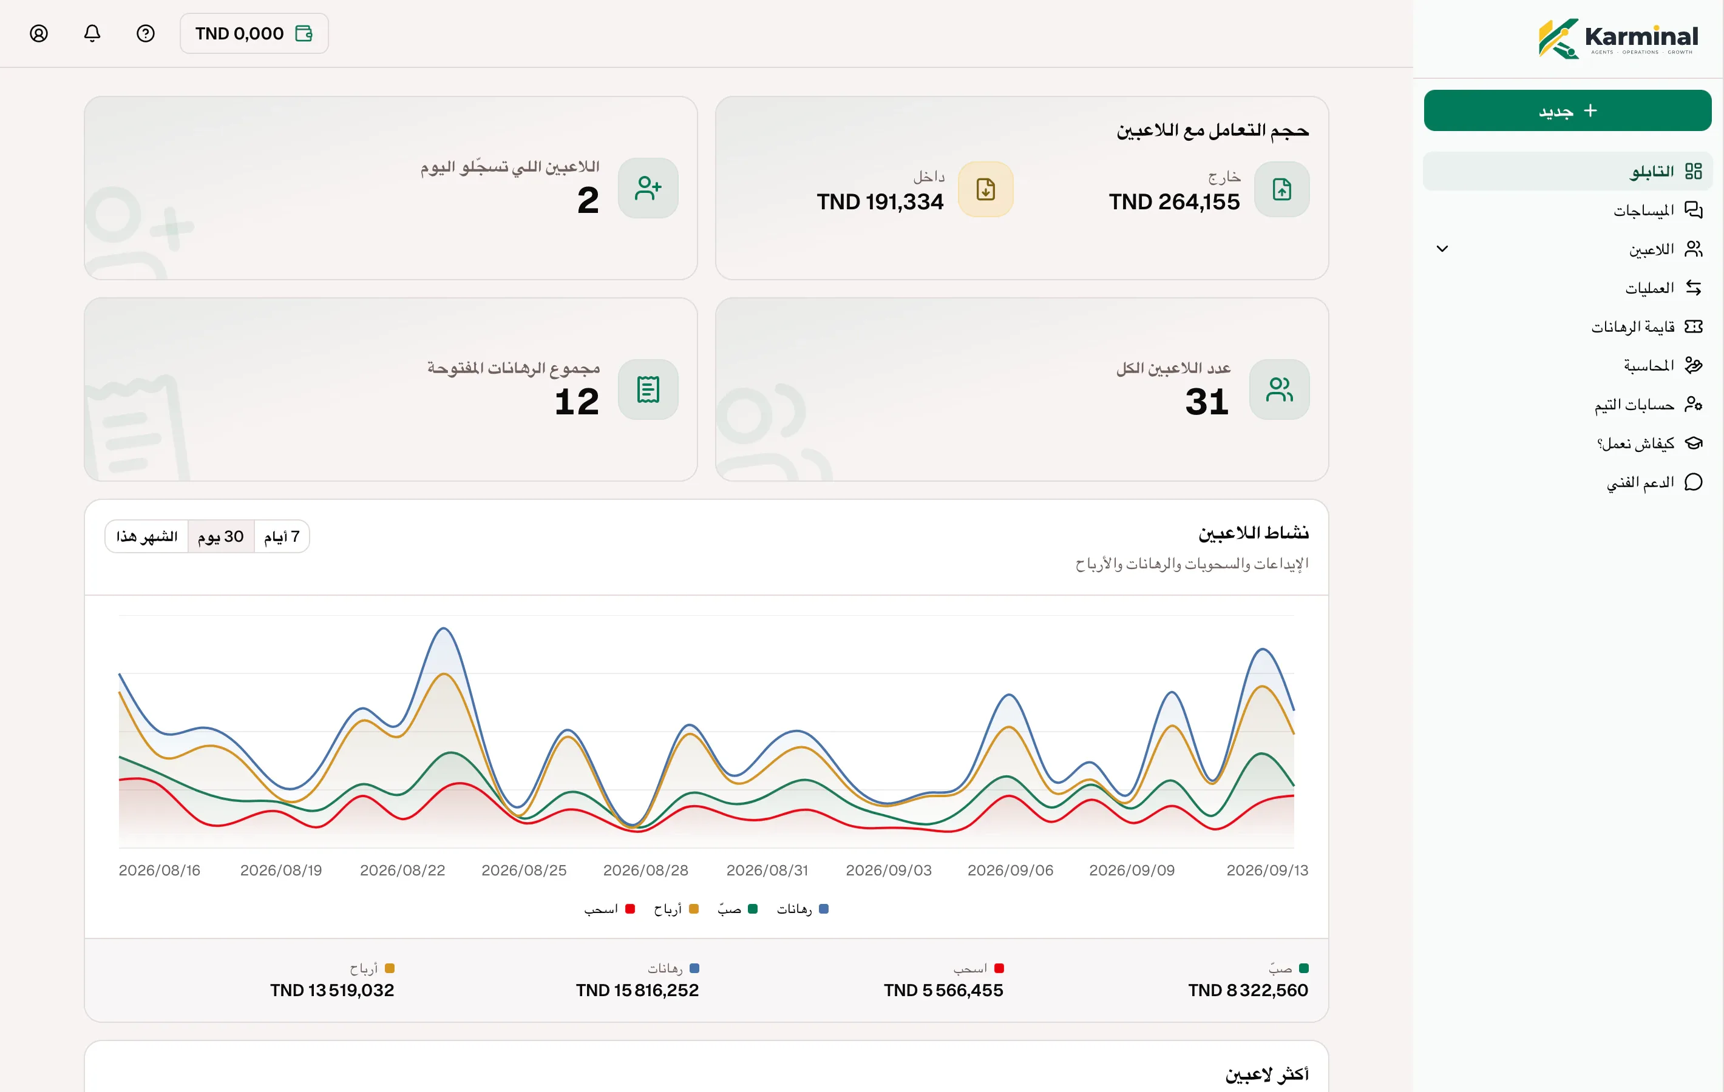Click the team accounts icon for حسابات التيم
The height and width of the screenshot is (1092, 1724).
pyautogui.click(x=1693, y=404)
